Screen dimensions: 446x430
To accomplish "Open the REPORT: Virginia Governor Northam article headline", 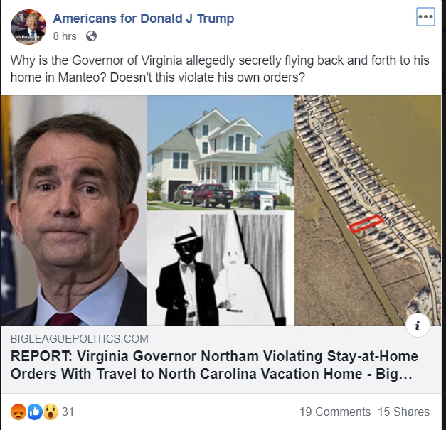I will pos(214,365).
